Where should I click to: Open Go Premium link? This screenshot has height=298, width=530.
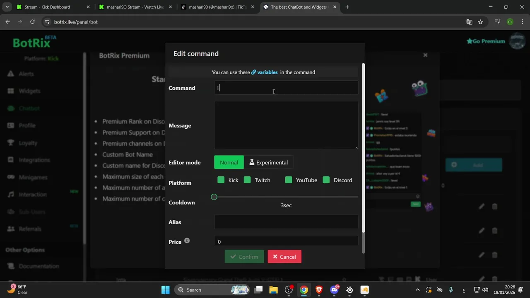pos(486,41)
